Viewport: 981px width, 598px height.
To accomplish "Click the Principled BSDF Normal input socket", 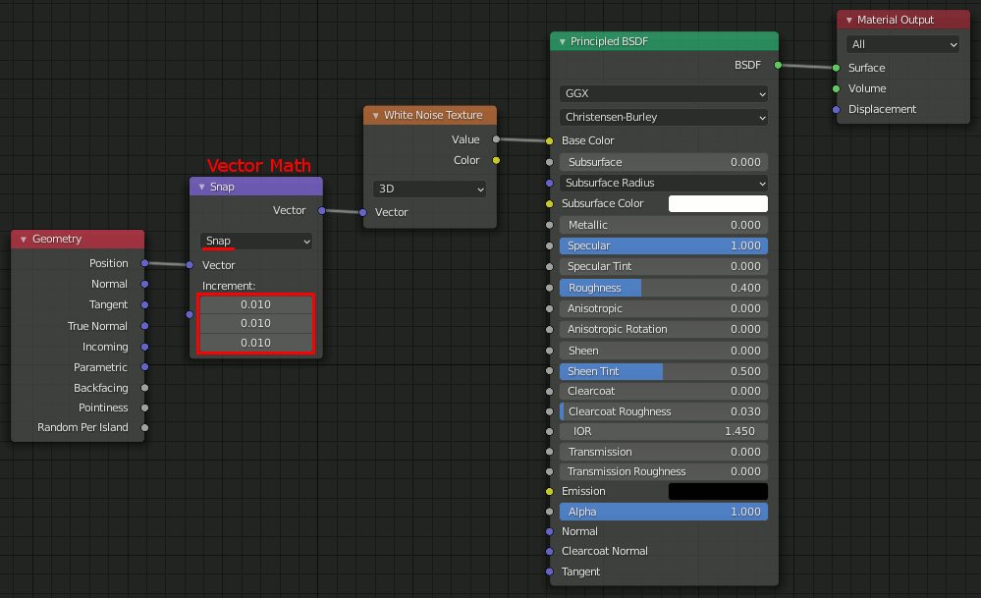I will (x=549, y=531).
